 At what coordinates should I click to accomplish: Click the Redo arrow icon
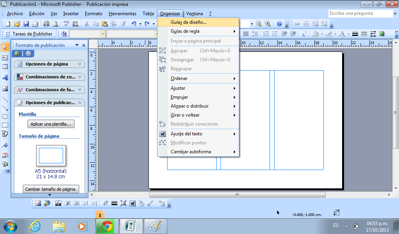(x=147, y=24)
